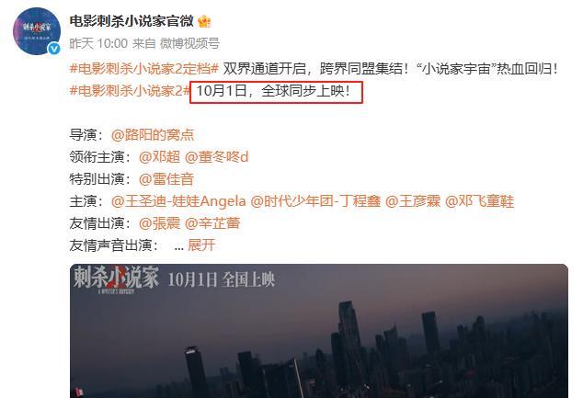This screenshot has height=398, width=583.
Task: Click the gold crown membership icon
Action: (204, 21)
